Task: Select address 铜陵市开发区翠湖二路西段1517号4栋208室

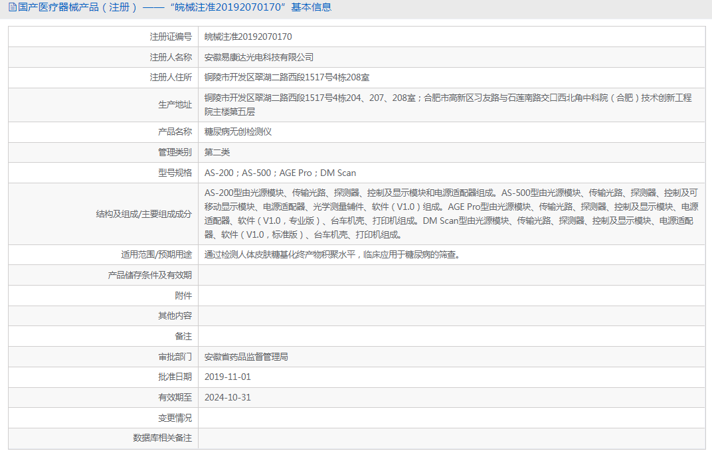Action: pos(286,77)
